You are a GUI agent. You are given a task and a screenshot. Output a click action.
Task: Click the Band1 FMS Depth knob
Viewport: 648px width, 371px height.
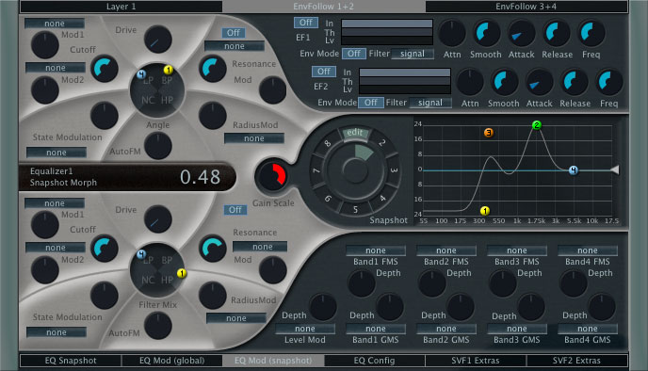(362, 283)
